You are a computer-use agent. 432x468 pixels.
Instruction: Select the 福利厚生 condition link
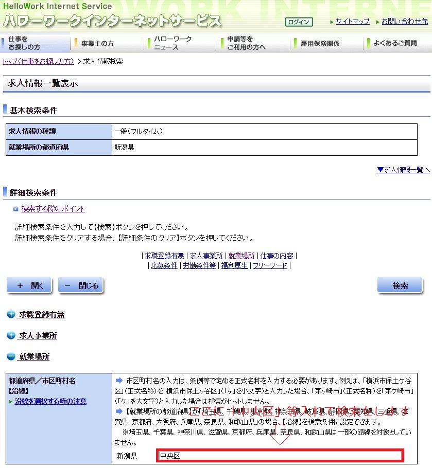click(x=235, y=266)
